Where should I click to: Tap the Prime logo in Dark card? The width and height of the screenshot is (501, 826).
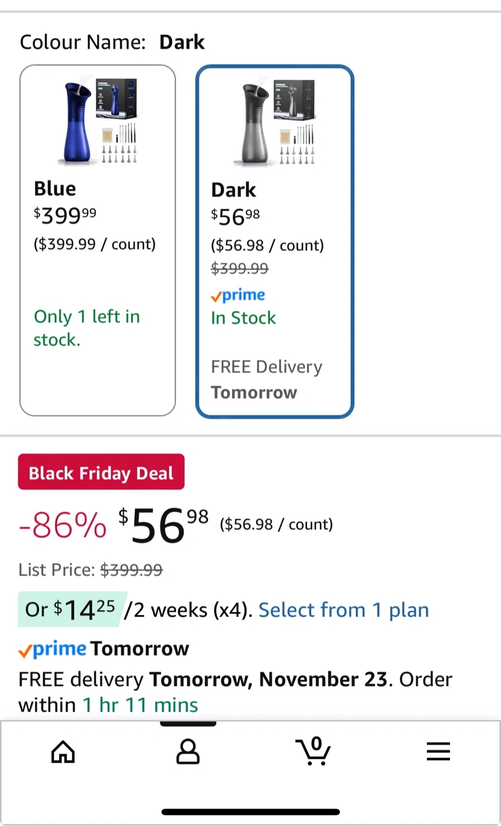click(238, 295)
